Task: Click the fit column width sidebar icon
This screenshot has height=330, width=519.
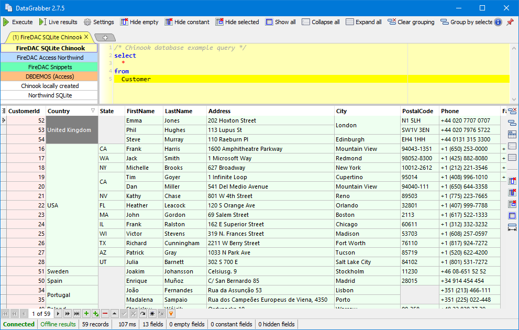Action: [512, 227]
